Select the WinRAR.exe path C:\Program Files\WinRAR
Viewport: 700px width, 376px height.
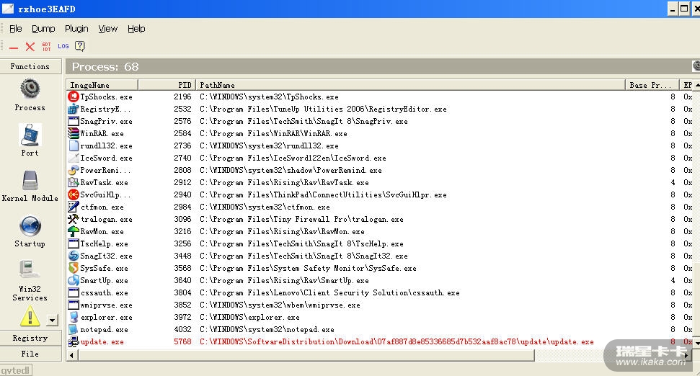tap(274, 133)
